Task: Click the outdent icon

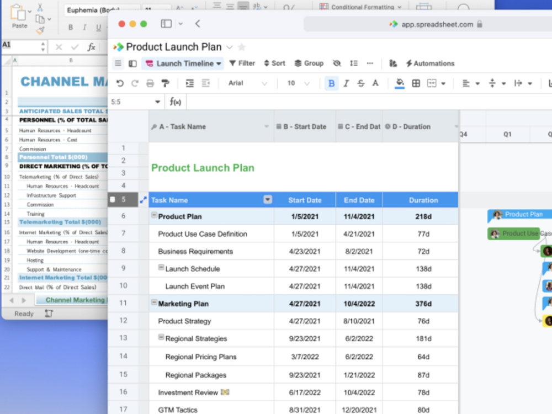Action: pyautogui.click(x=205, y=83)
